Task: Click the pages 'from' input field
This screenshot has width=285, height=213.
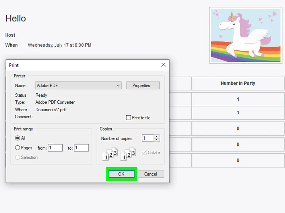Action: [x=55, y=148]
